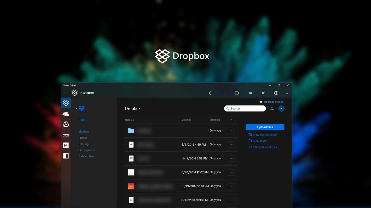Create a New folder
Screen dimensions: 371x208
tap(258, 141)
